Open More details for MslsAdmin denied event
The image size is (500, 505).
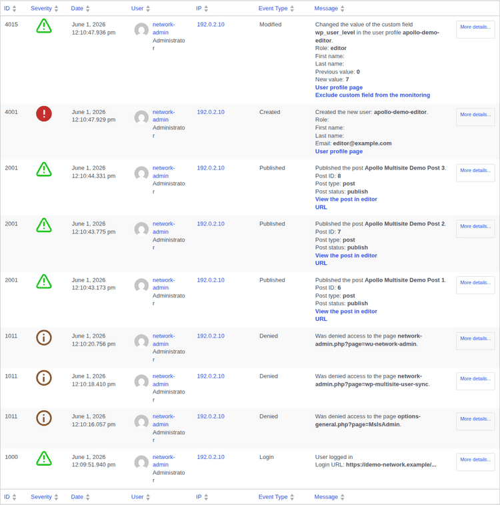click(475, 422)
